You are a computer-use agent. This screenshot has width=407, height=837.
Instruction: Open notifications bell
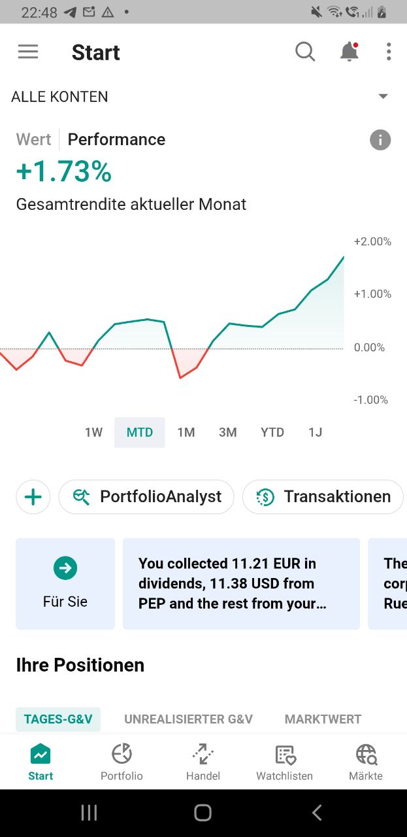(x=350, y=52)
